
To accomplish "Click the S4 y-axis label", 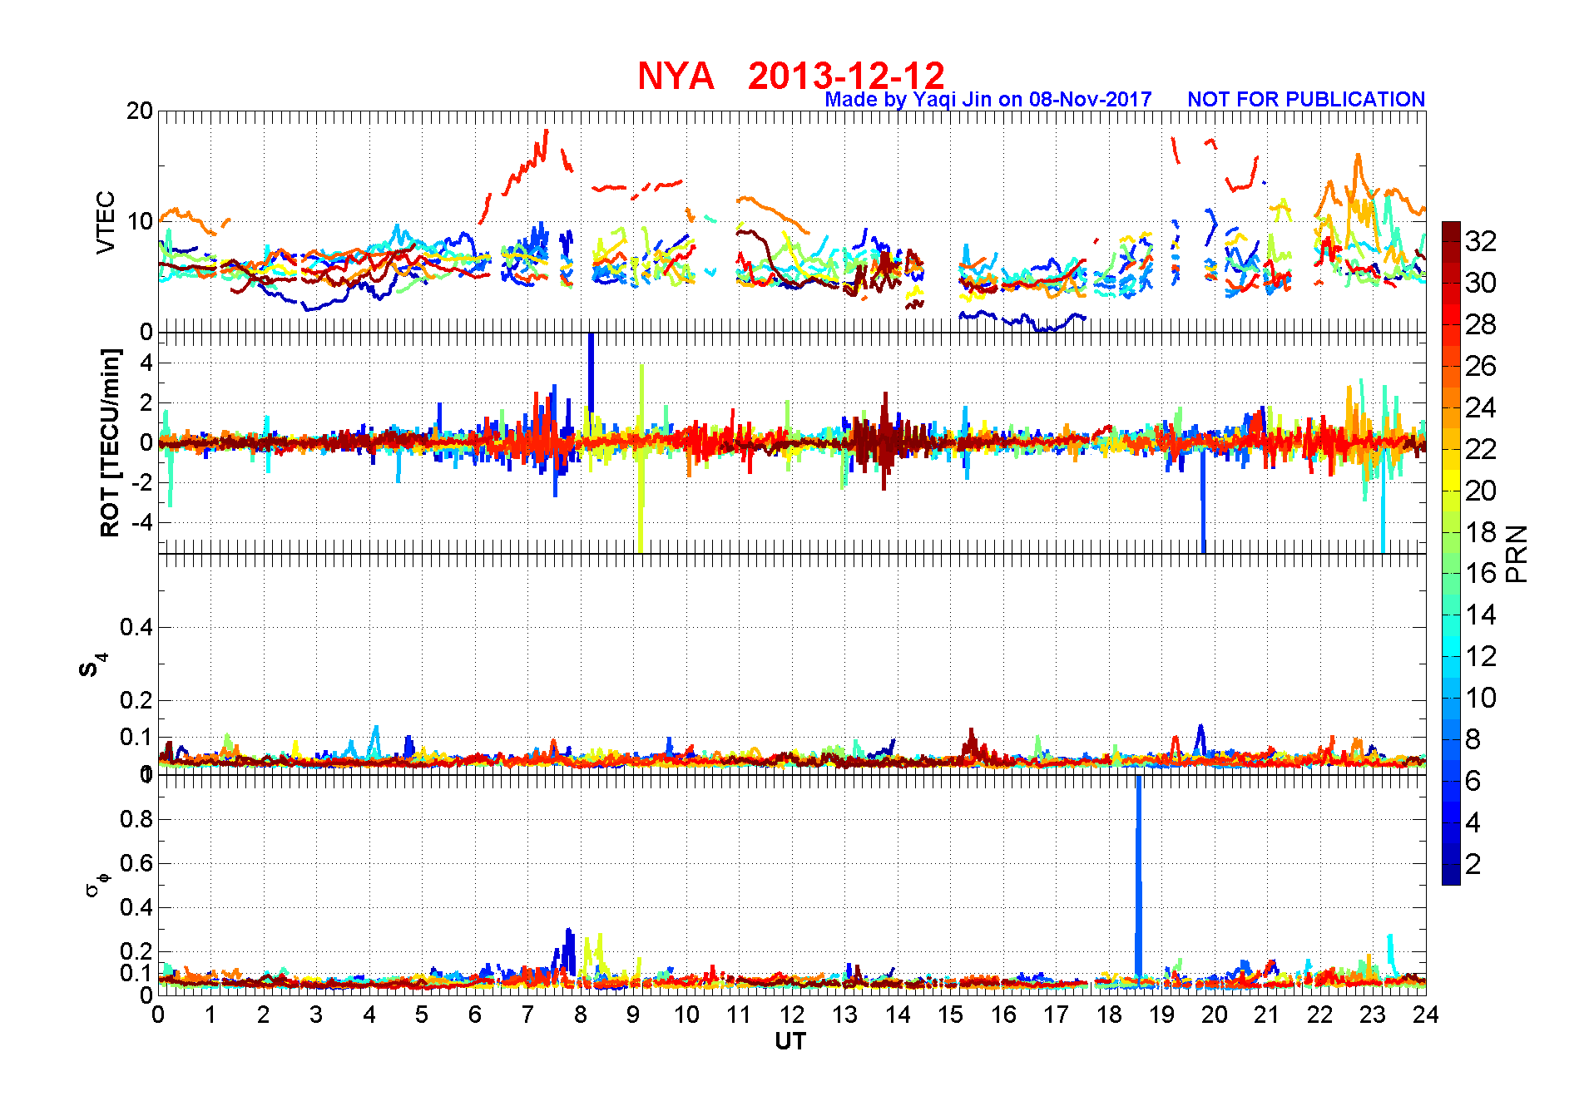I will (x=92, y=665).
